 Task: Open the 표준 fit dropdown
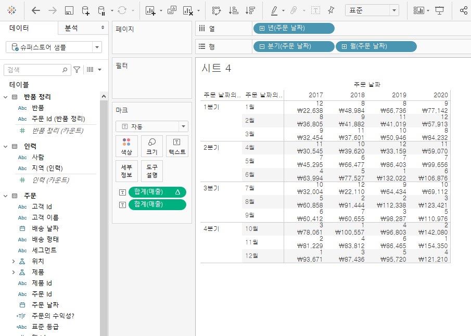pos(372,10)
